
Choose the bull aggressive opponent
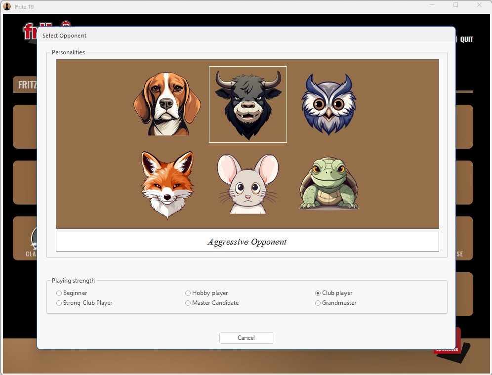tap(247, 104)
